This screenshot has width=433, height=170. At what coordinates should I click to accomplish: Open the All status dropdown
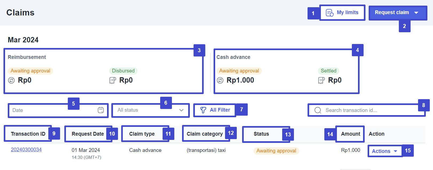(151, 110)
